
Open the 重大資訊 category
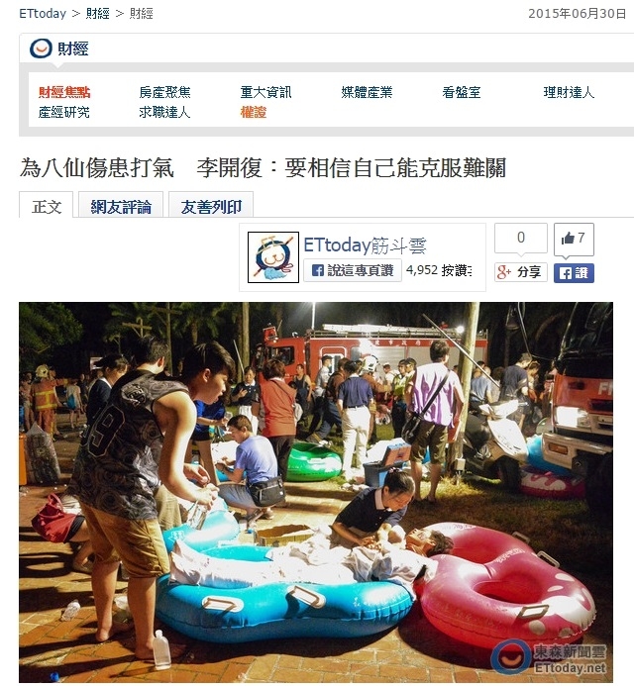[x=265, y=92]
